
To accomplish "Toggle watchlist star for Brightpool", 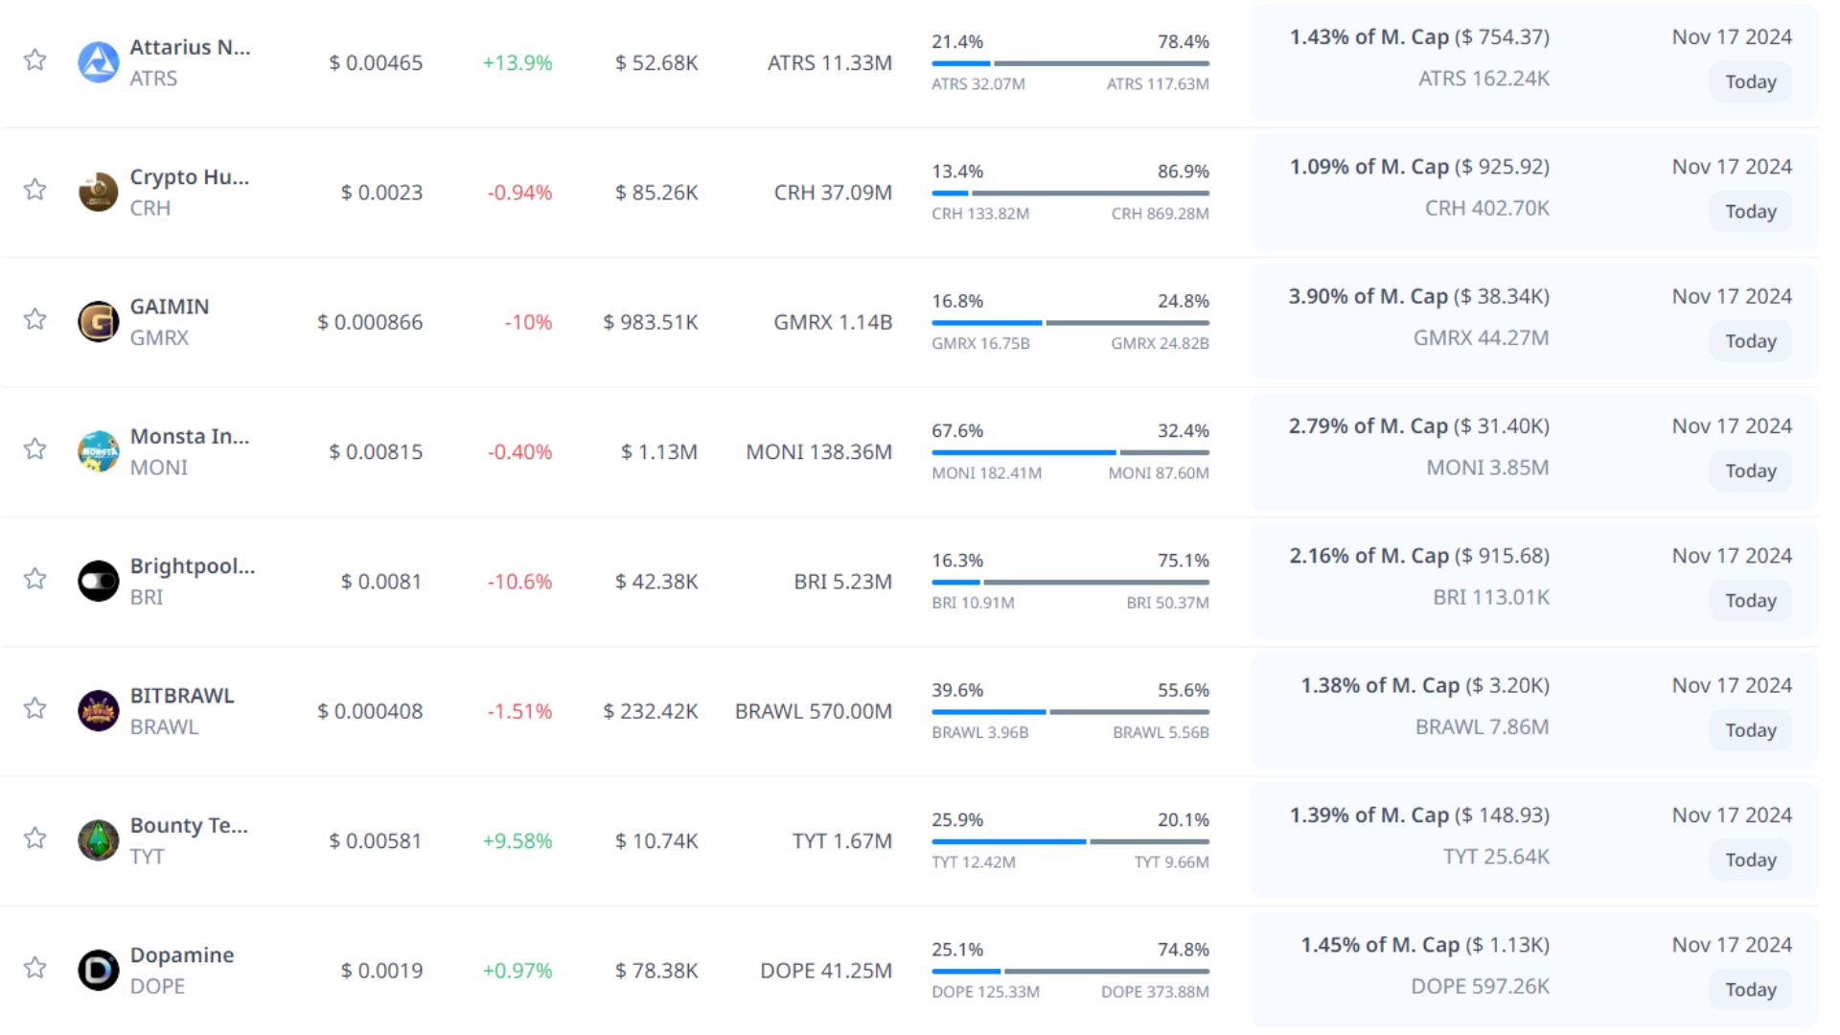I will pos(35,579).
